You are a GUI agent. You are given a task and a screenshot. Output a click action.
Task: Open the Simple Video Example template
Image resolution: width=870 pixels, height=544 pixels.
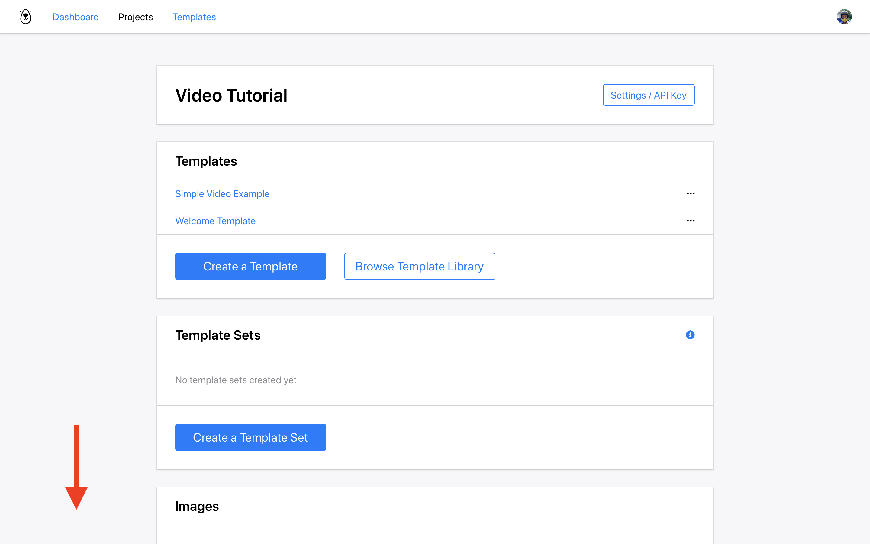click(x=222, y=193)
